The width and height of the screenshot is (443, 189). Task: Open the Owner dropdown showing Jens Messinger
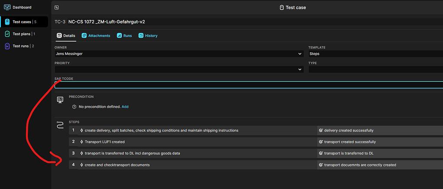(179, 54)
